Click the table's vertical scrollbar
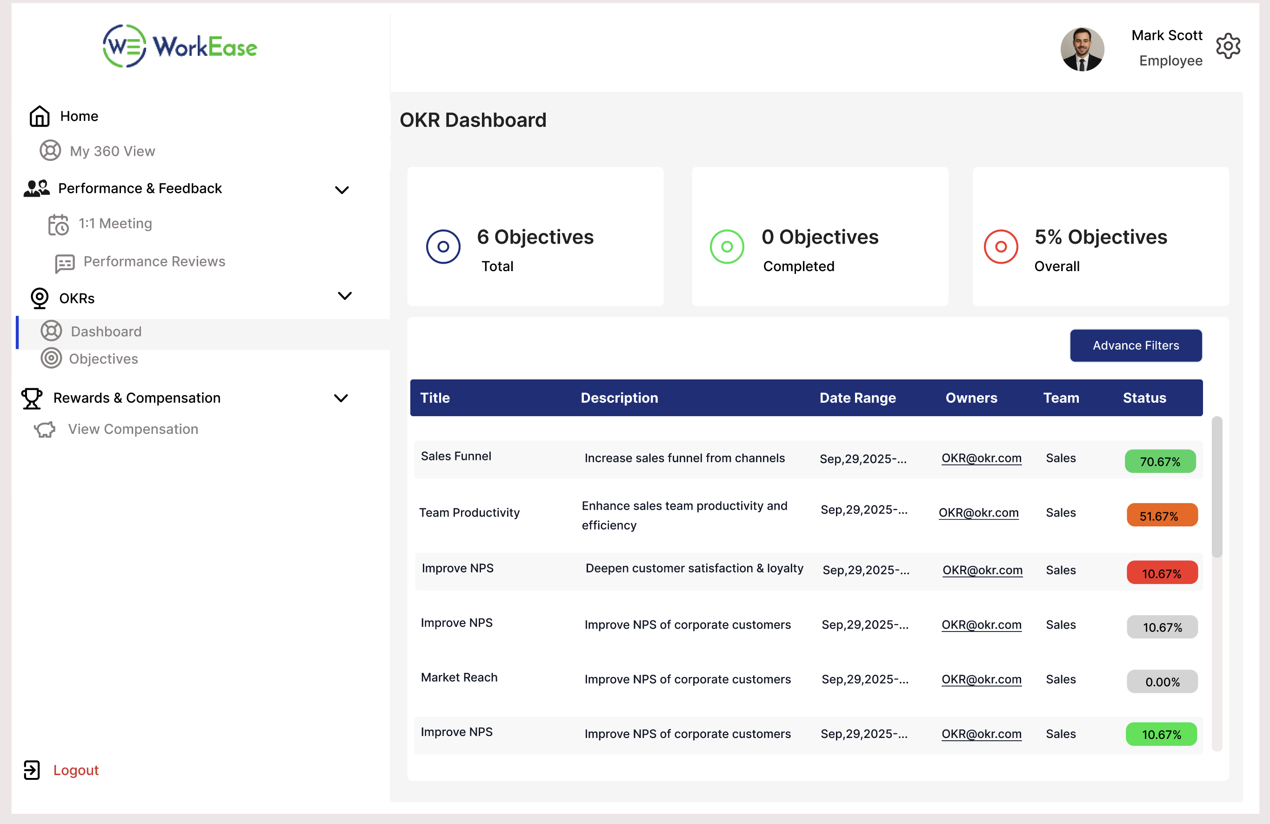The width and height of the screenshot is (1270, 824). point(1216,486)
